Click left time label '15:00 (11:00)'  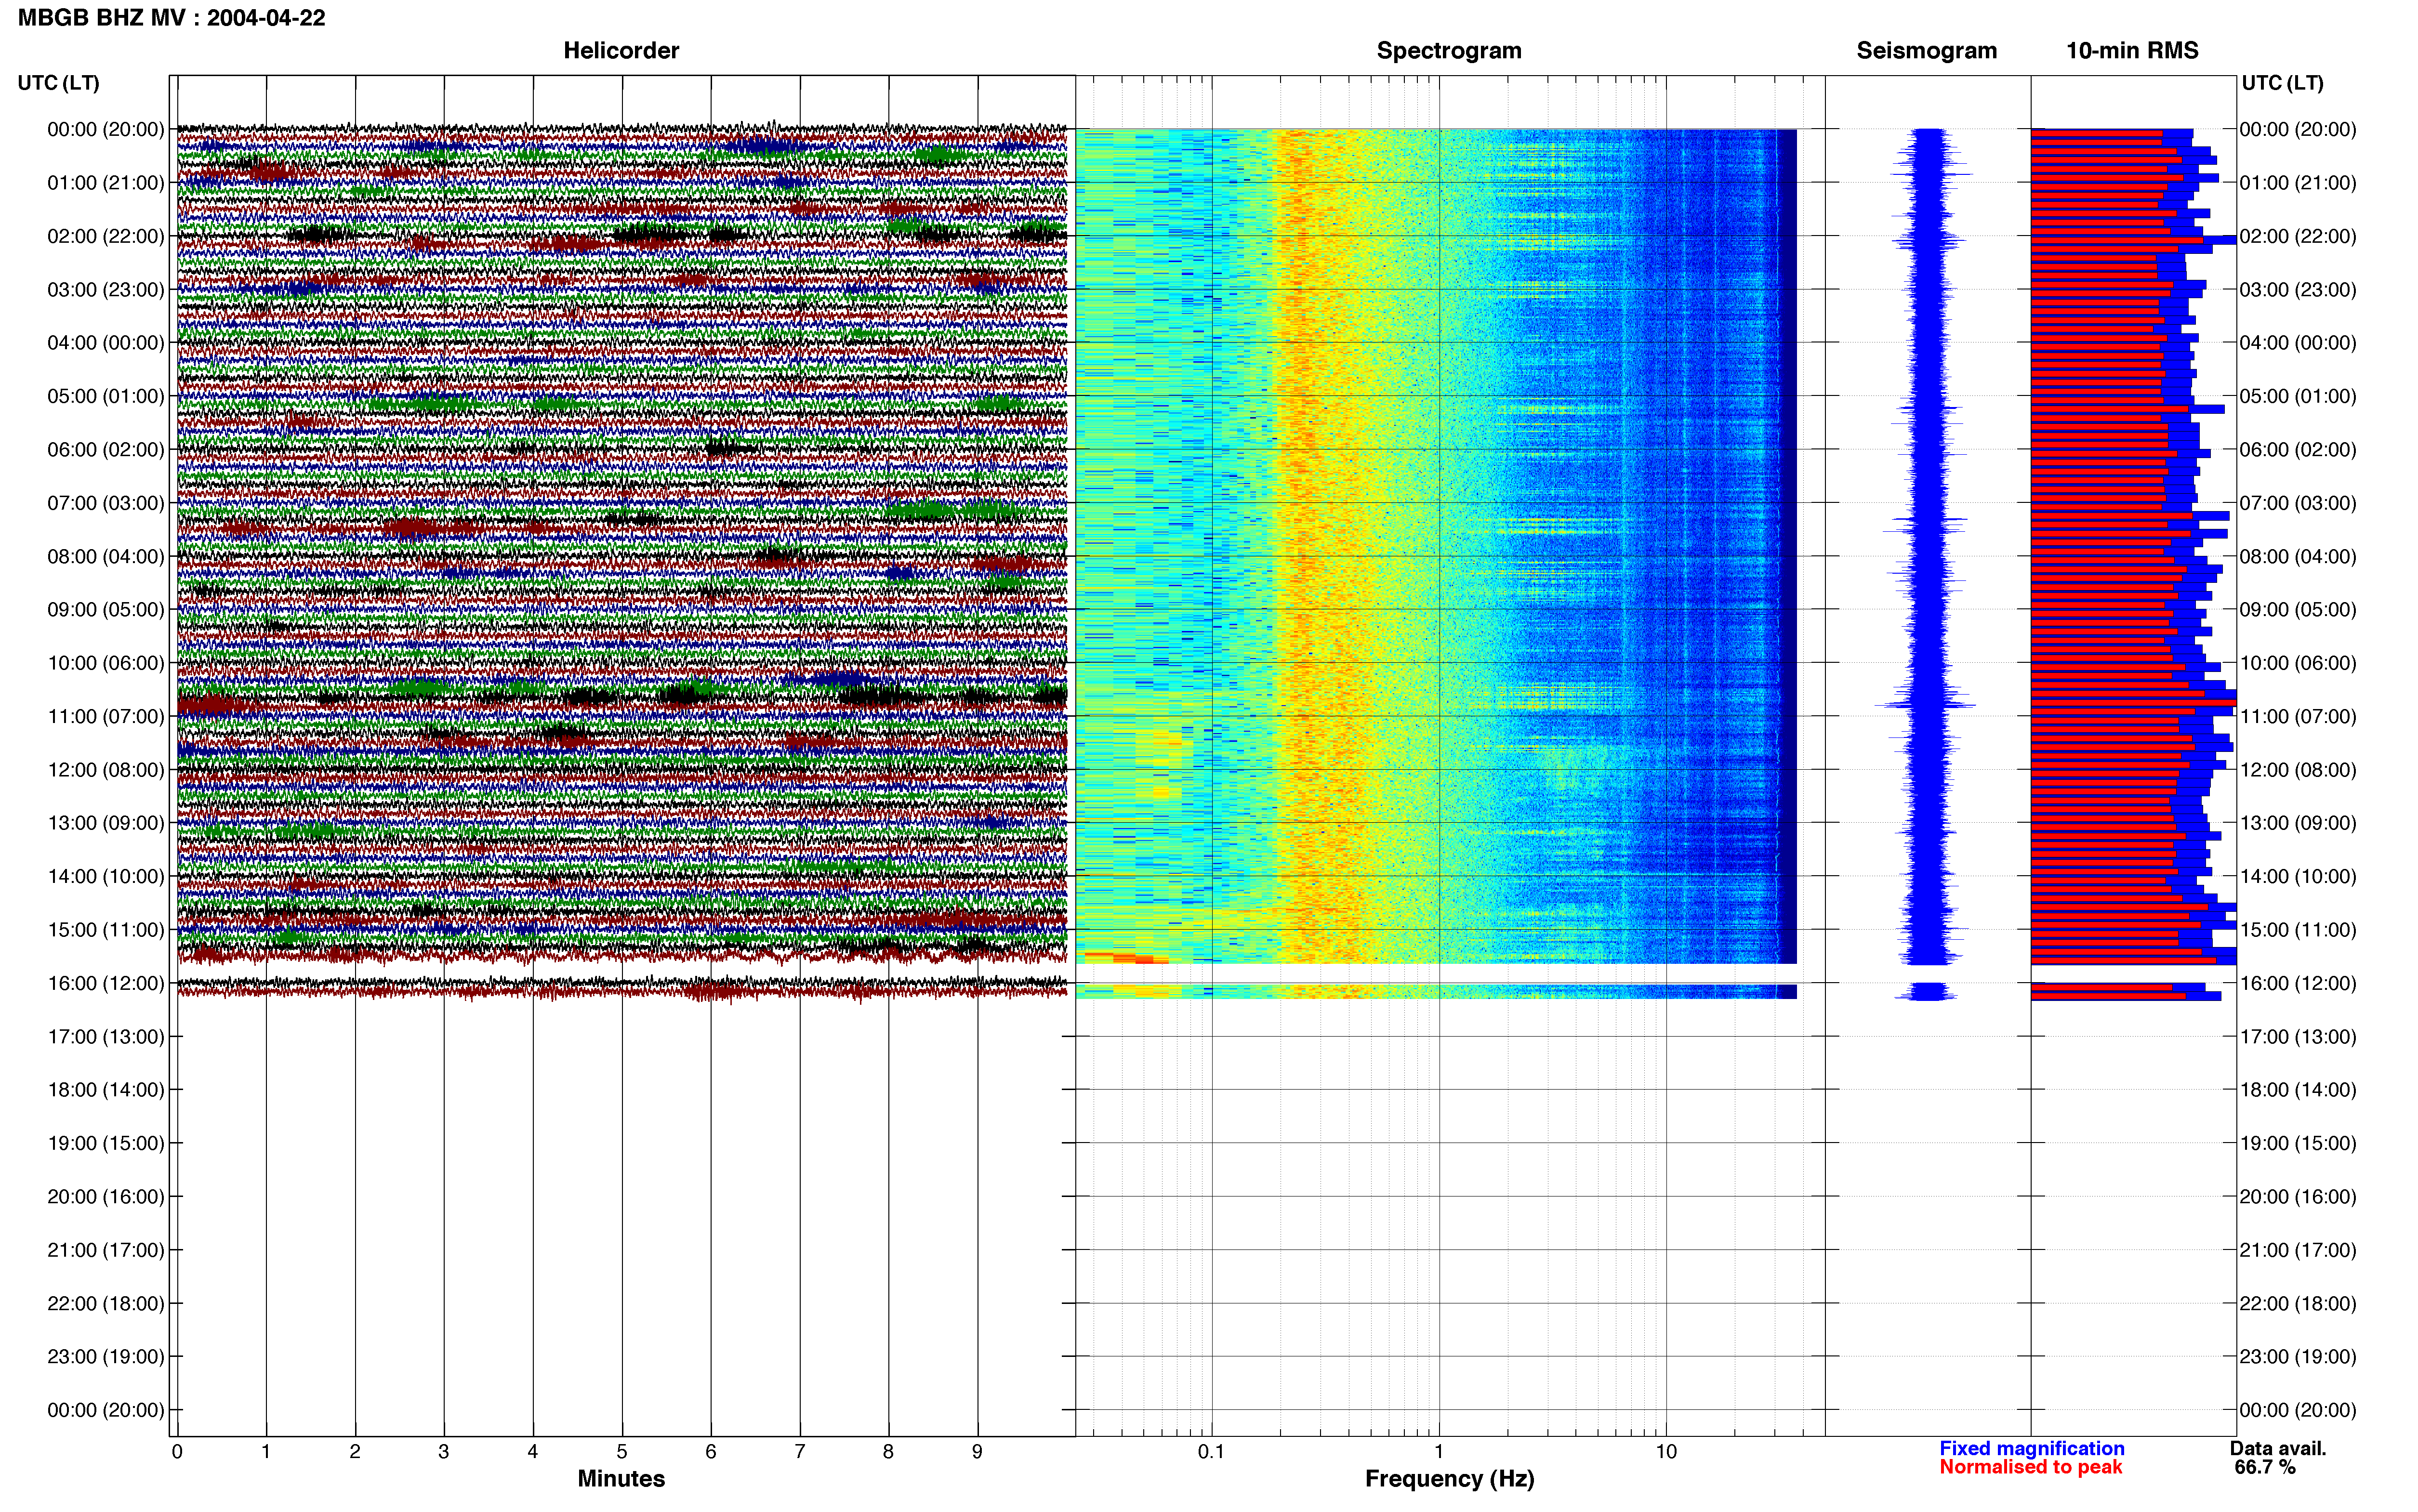tap(106, 930)
